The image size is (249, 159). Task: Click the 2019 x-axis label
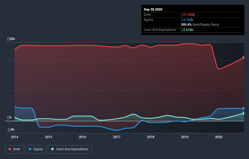[x=185, y=137]
